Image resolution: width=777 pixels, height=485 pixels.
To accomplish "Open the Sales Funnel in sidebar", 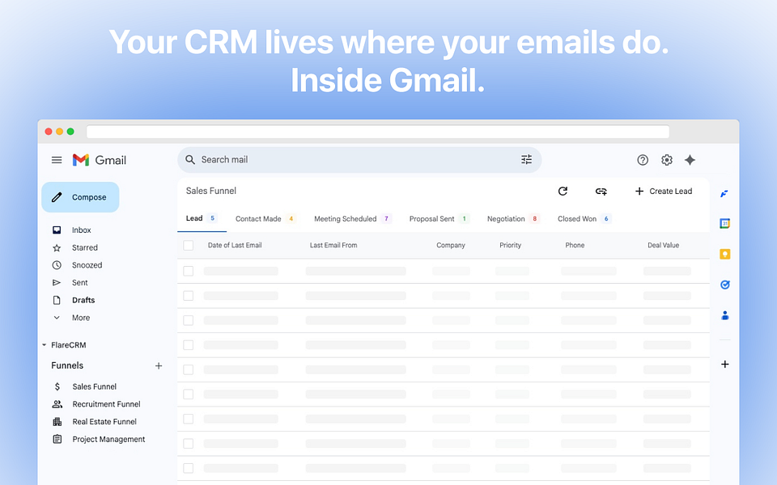I will (94, 386).
